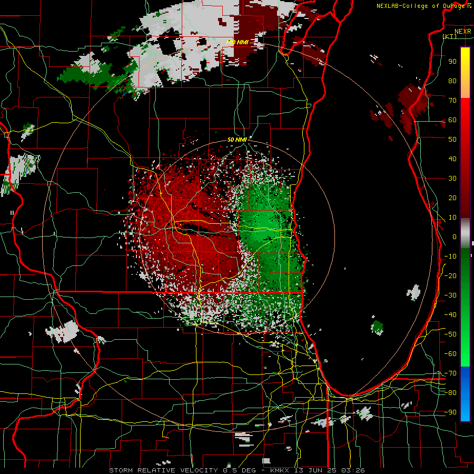The width and height of the screenshot is (474, 474).
Task: Click the "0" velocity scale label
Action: tap(455, 236)
